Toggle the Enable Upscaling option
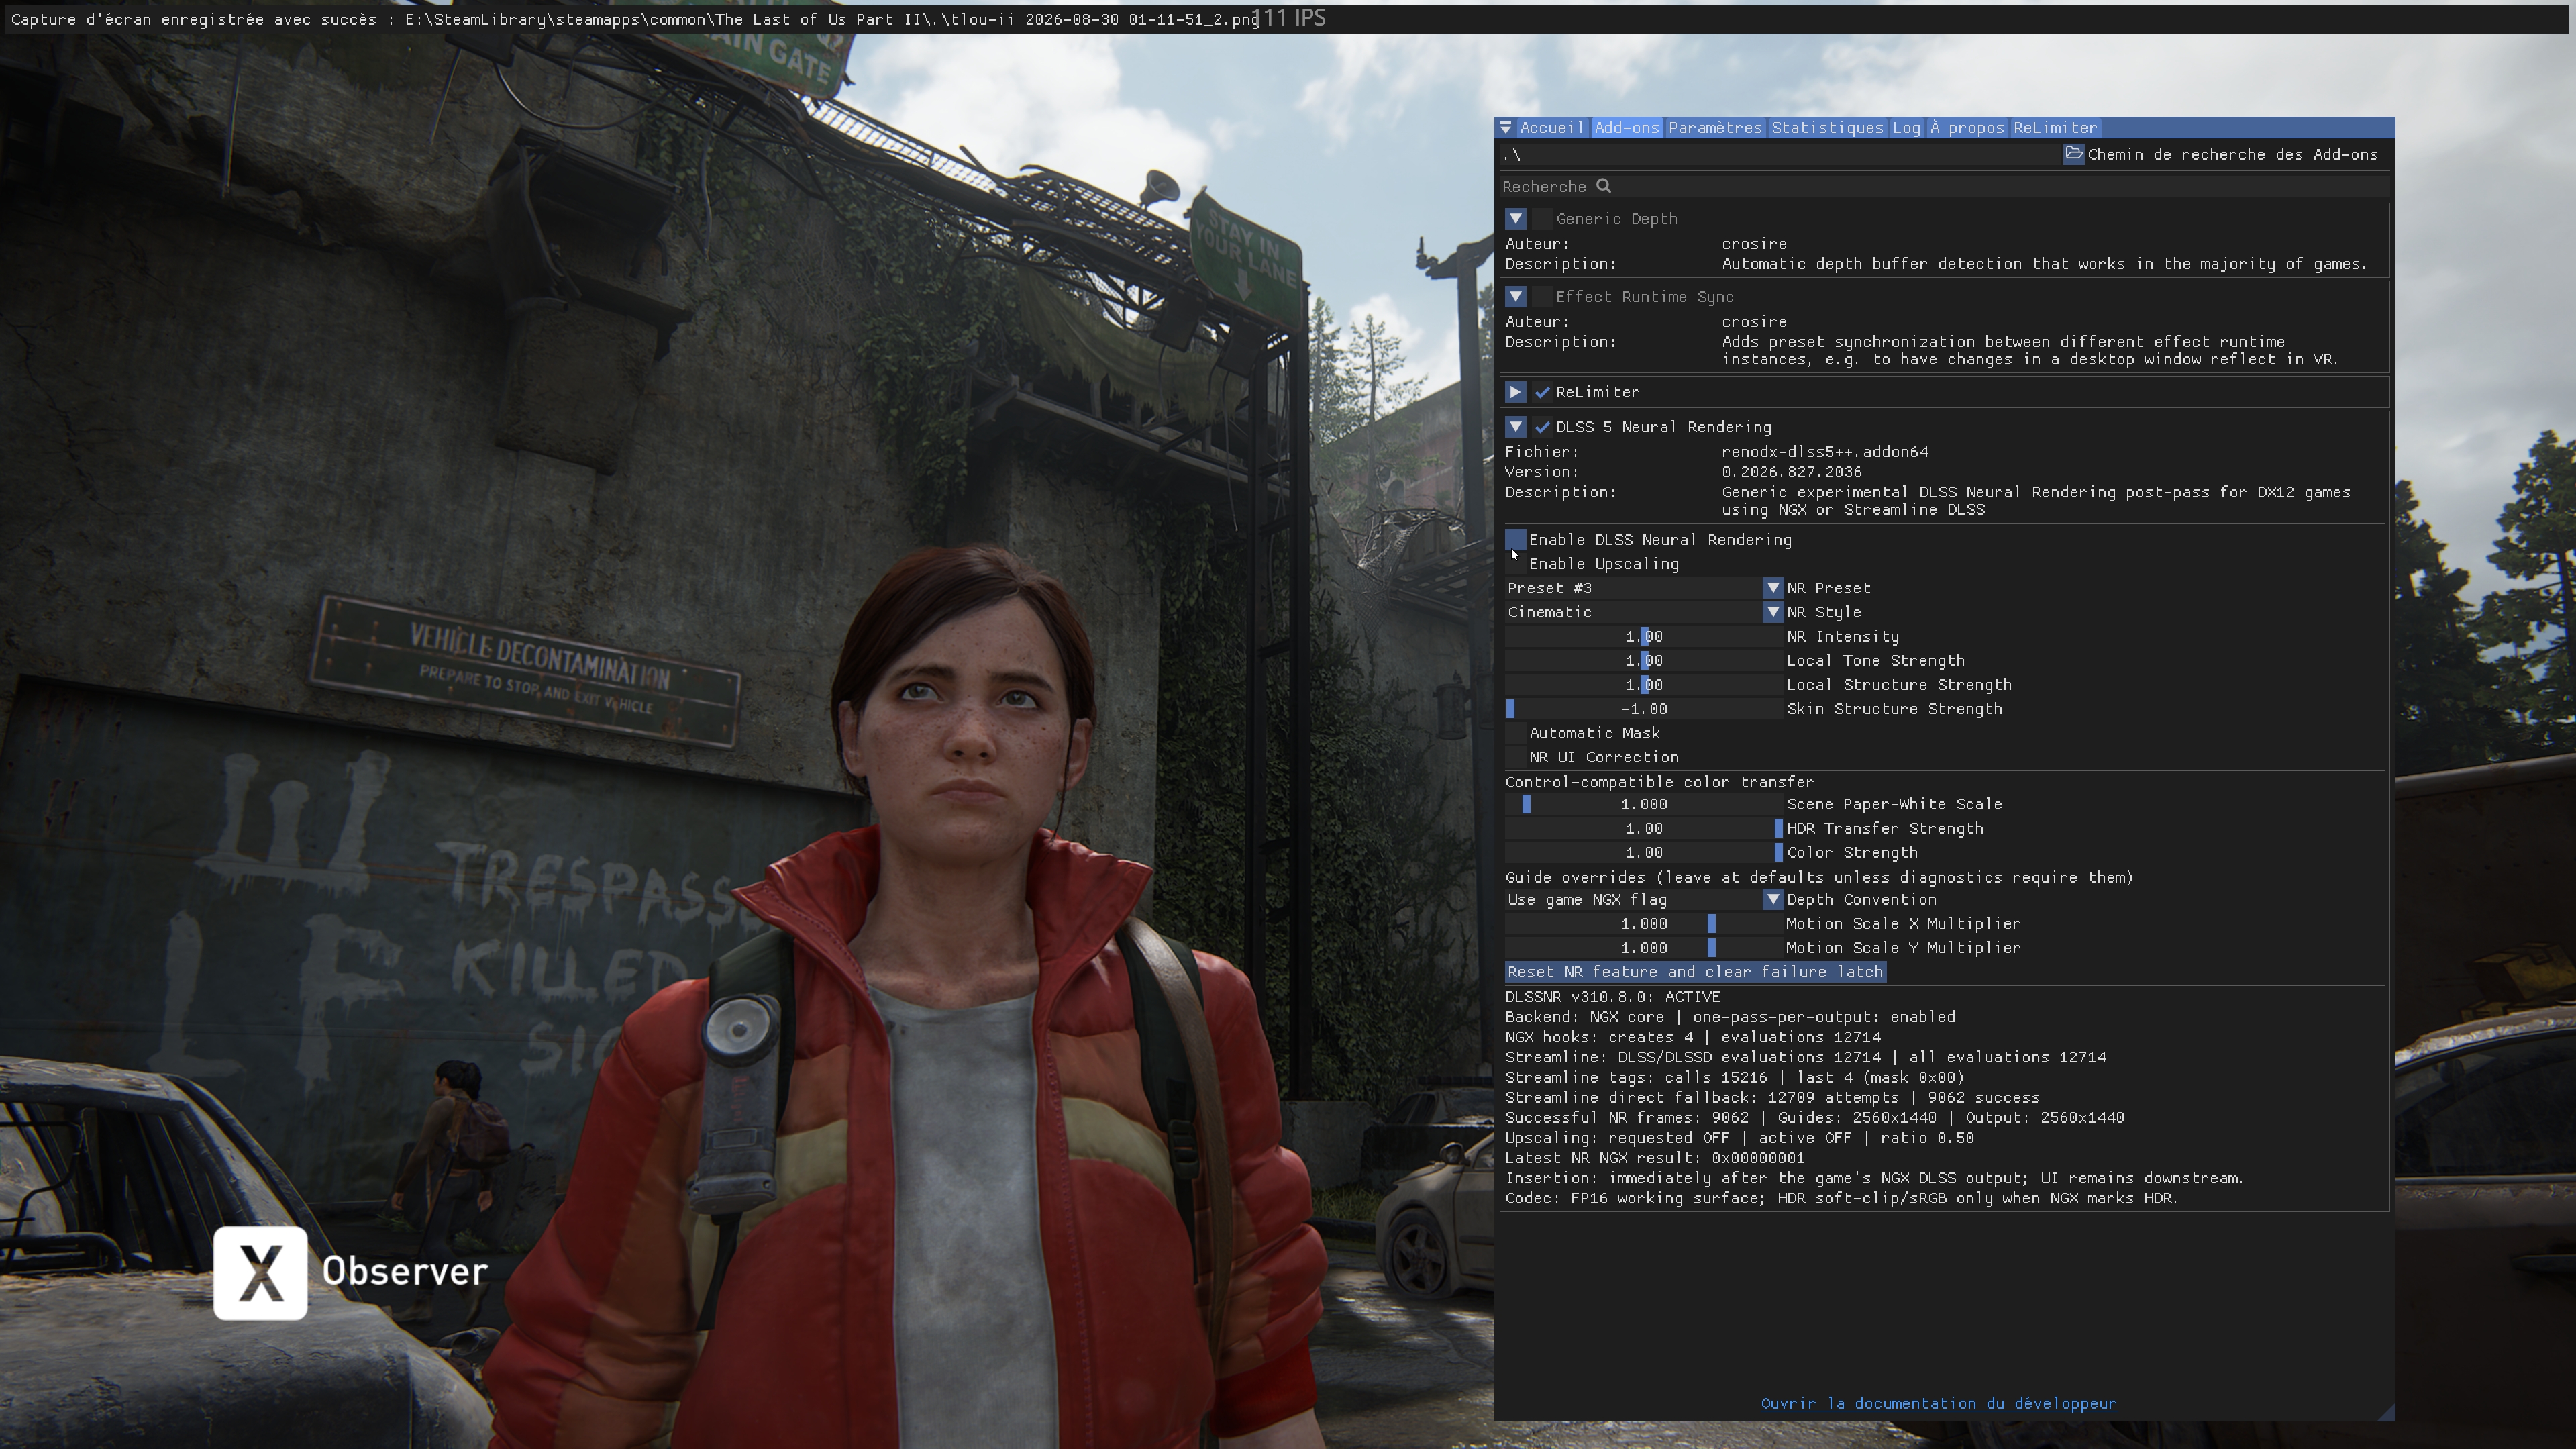Screen dimensions: 2576x1449 (x=1516, y=564)
